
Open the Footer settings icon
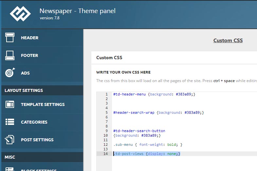[x=10, y=55]
